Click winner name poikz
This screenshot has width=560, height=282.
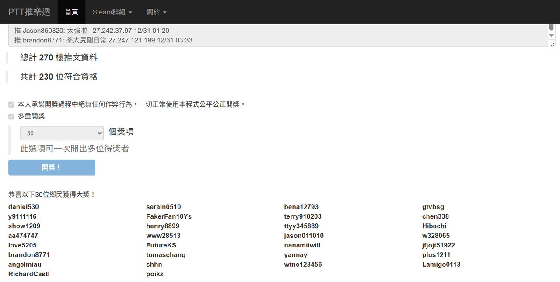coord(155,274)
